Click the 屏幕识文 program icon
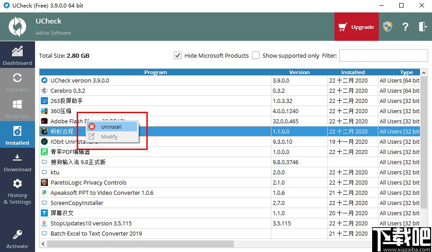 click(x=44, y=213)
